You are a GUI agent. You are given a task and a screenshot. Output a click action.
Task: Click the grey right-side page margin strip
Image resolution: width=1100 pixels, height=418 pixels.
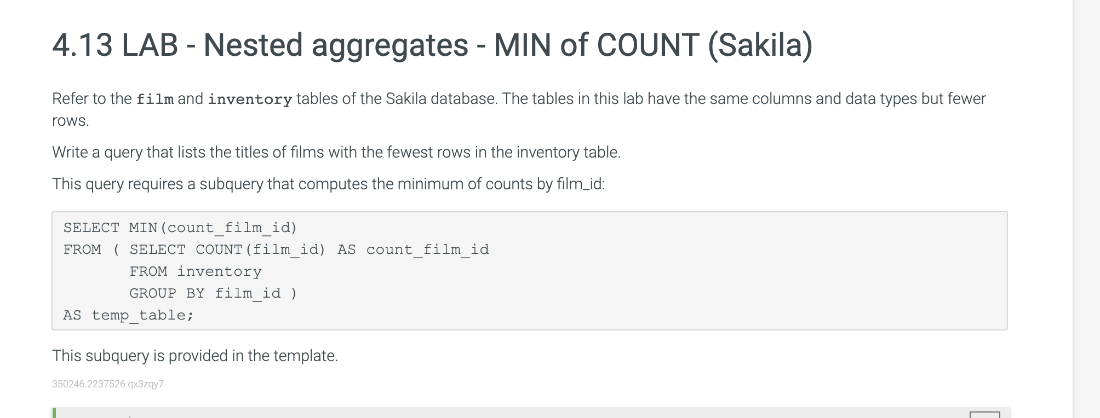(1086, 209)
